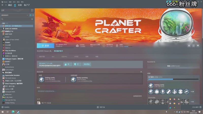
Task: Open the Windows Start button
Action: 3,112
